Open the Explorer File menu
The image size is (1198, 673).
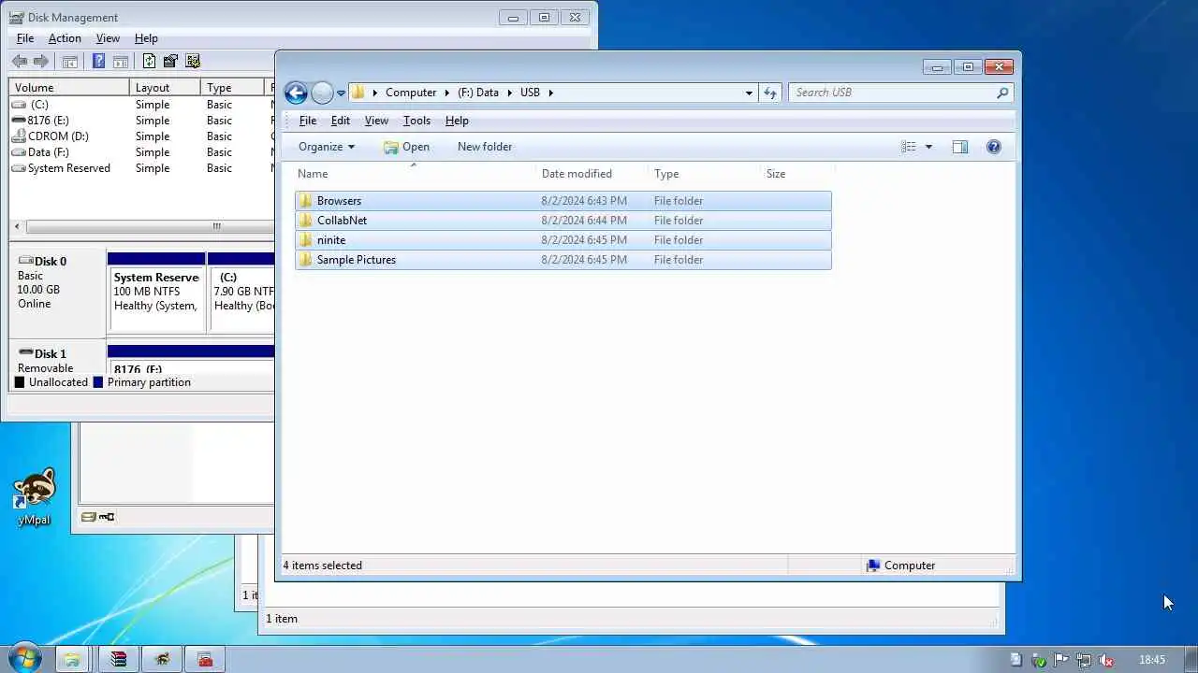pyautogui.click(x=307, y=121)
